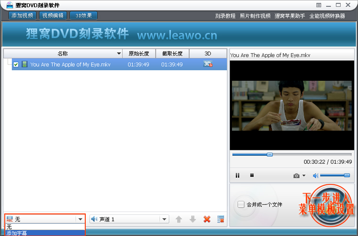Screen dimensions: 358x236
Task: Click the video preview frame
Action: (292, 105)
